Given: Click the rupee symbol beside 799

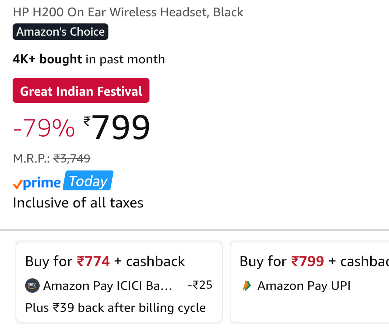Looking at the screenshot, I should [87, 121].
